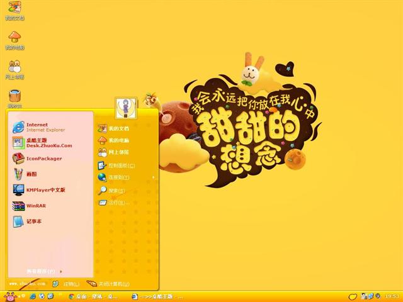Click the first system tray icon
The image size is (403, 302).
(363, 296)
